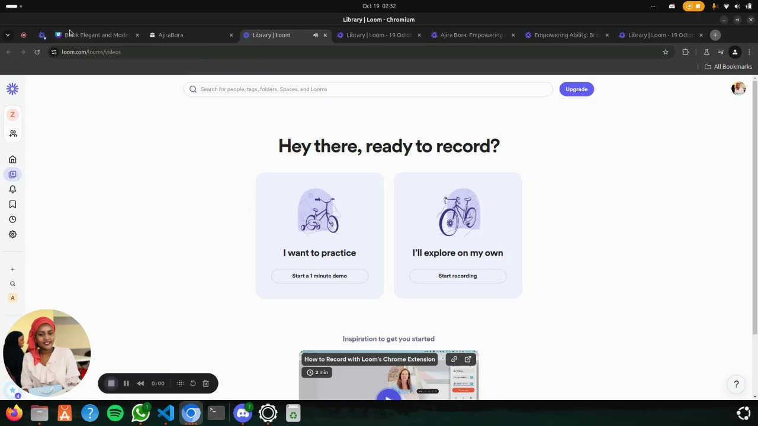Screen dimensions: 758x426
Task: Open Chromium extensions puzzle icon
Action: click(686, 52)
